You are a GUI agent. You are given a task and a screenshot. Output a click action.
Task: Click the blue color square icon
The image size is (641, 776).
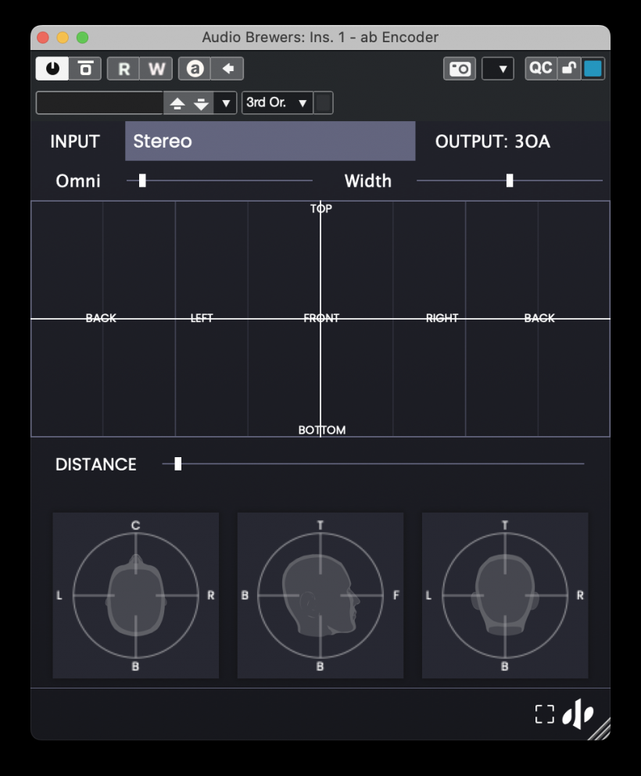coord(593,69)
